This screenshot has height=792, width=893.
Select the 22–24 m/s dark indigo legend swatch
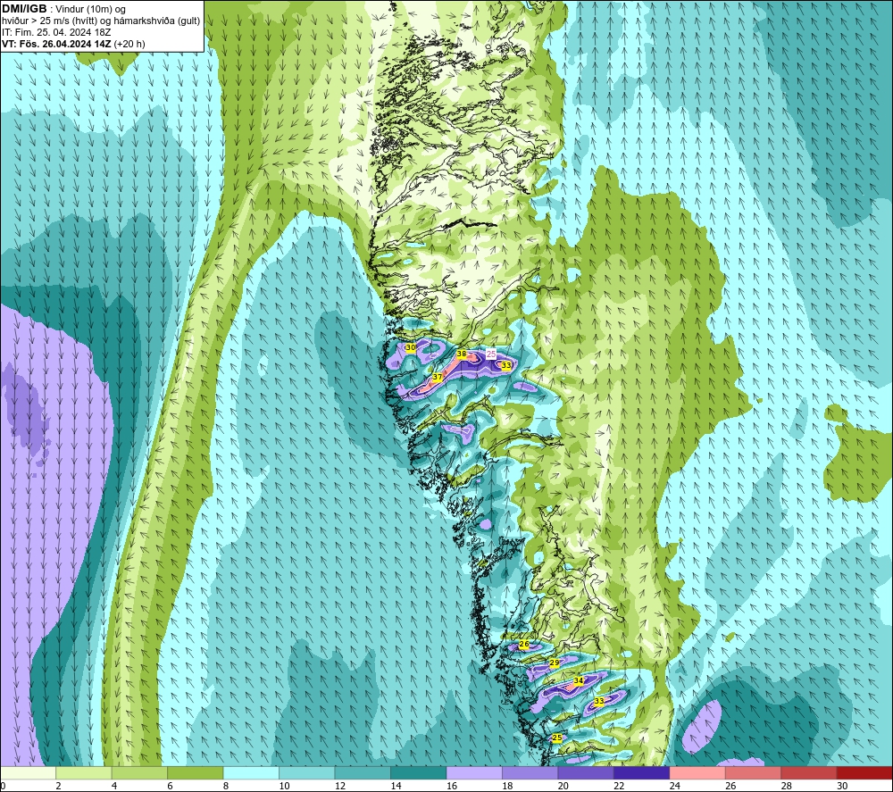point(642,772)
